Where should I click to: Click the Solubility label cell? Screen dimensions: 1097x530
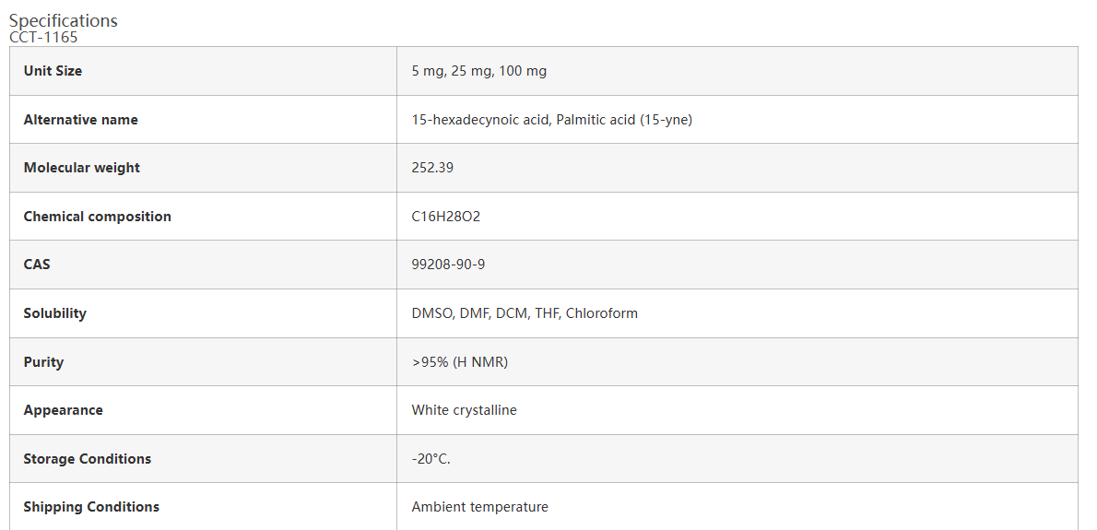click(54, 313)
